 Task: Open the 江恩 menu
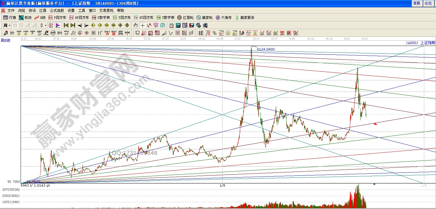[x=43, y=10]
